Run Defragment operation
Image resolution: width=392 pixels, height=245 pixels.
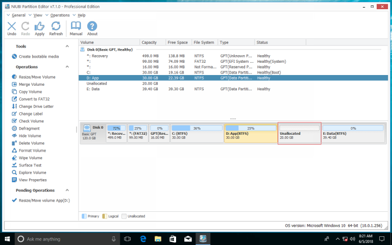pyautogui.click(x=26, y=129)
